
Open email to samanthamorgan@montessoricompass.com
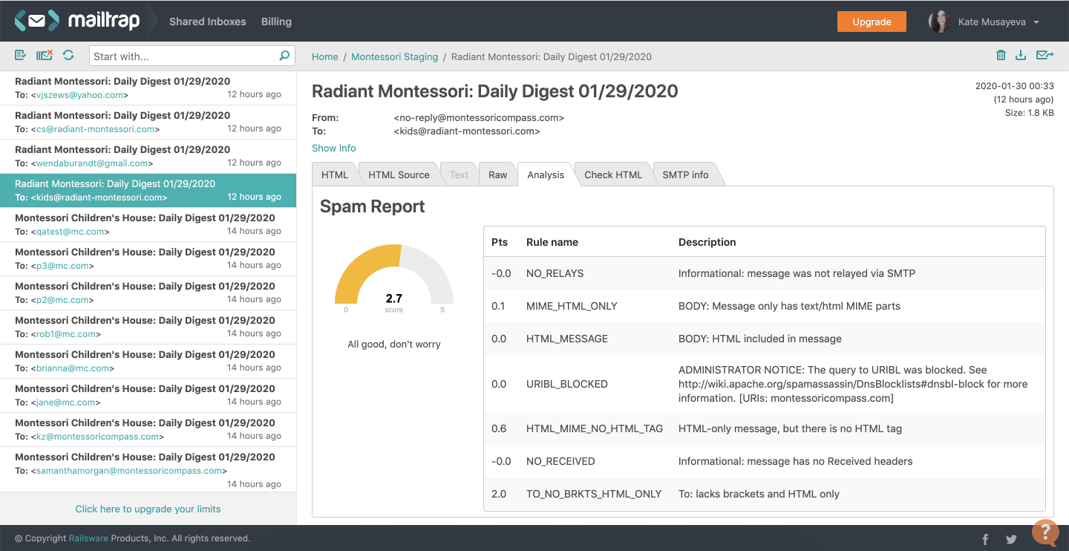(148, 469)
